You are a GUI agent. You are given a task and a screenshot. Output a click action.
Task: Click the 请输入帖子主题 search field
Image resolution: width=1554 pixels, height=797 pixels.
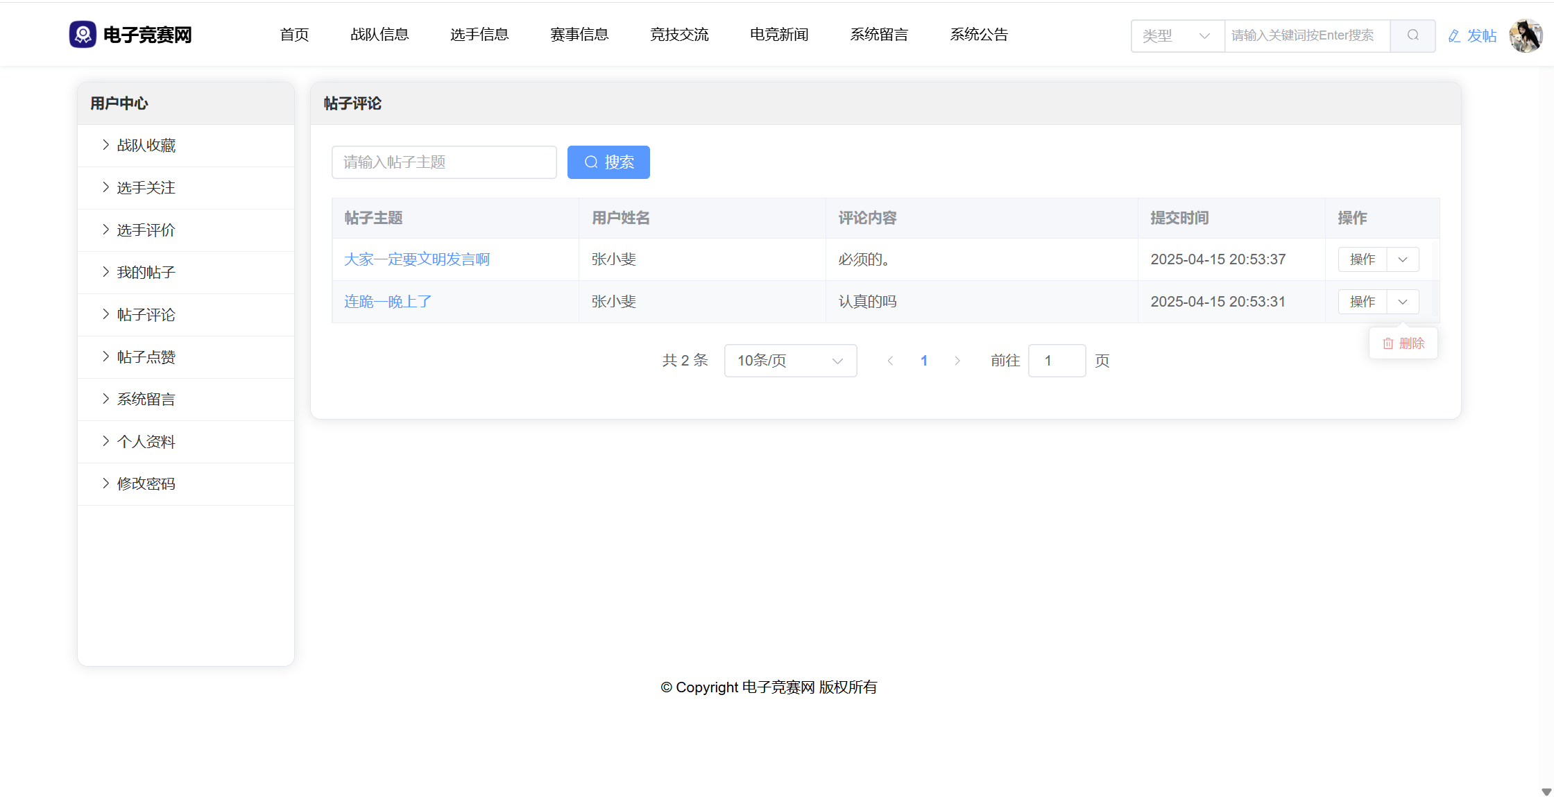pos(444,162)
